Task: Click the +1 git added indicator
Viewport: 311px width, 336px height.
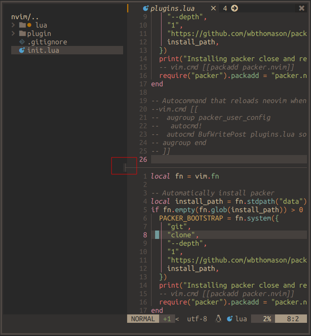Action: coord(167,319)
